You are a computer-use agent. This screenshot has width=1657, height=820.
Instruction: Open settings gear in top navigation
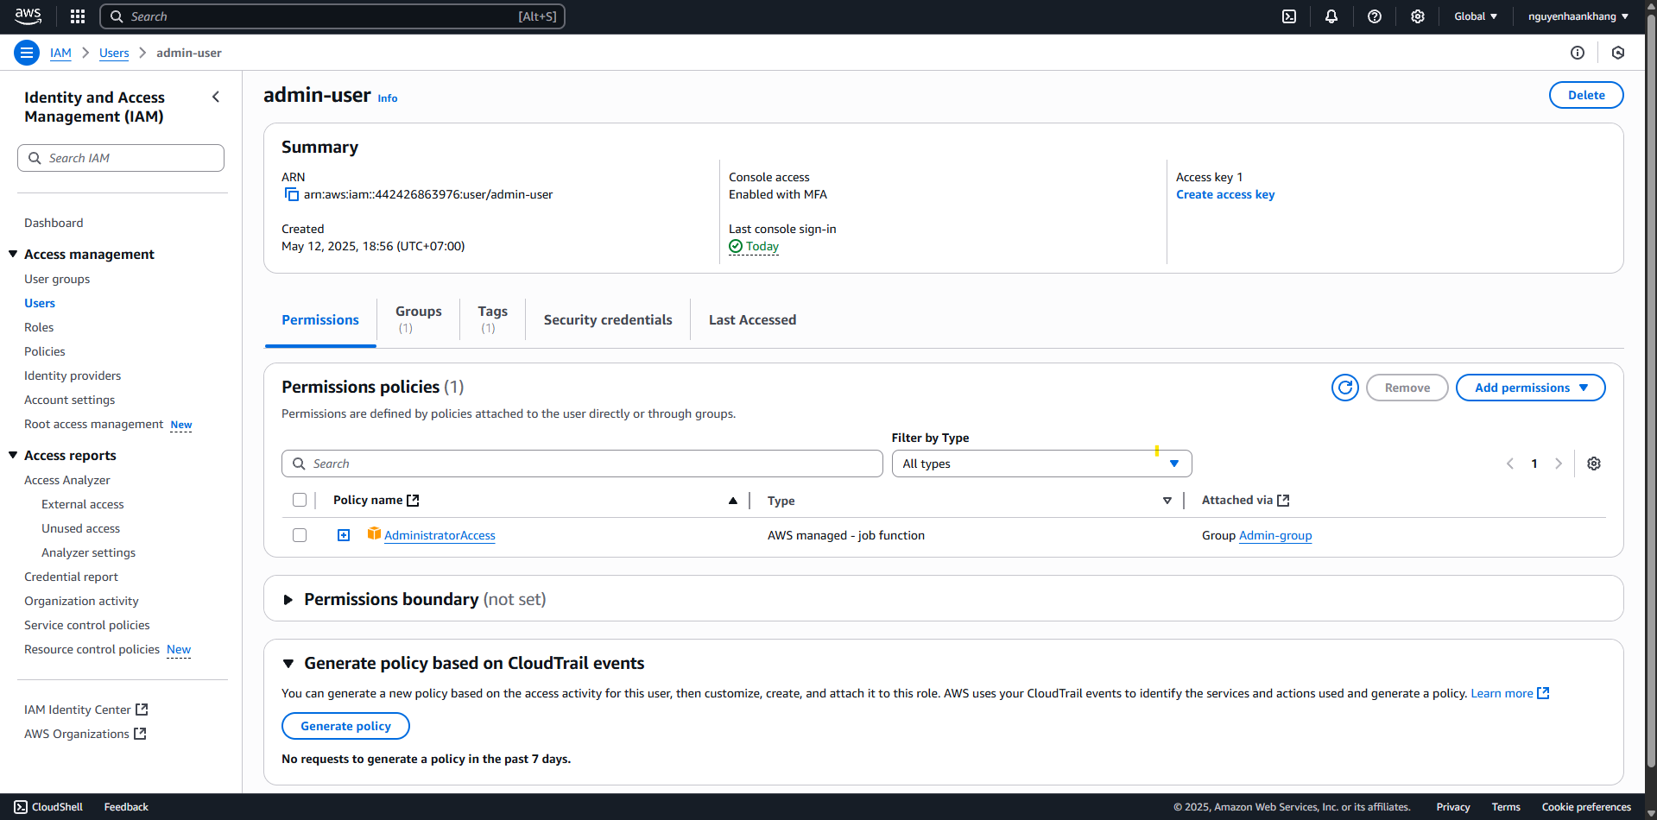1418,16
